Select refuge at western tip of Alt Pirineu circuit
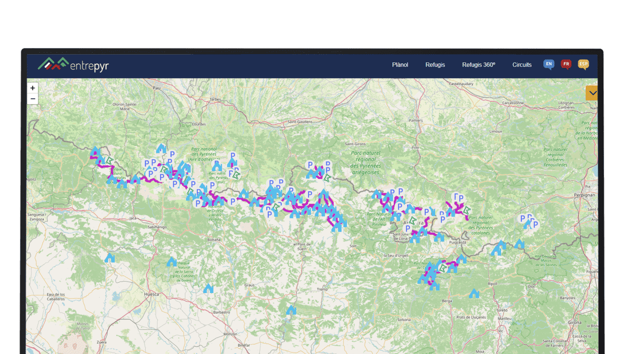Screen dimensions: 630x354 pos(377,194)
